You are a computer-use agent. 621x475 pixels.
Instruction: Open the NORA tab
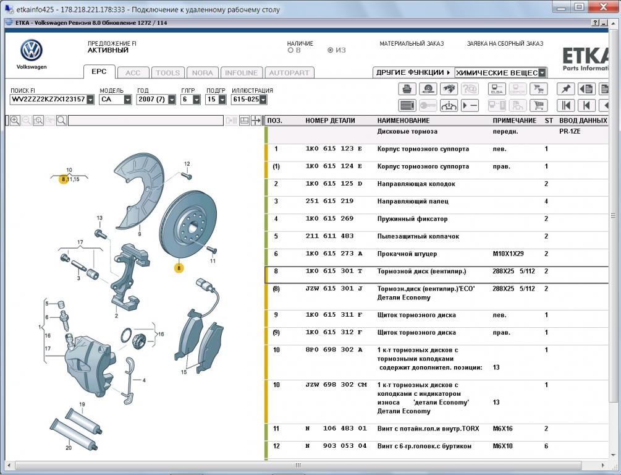click(x=203, y=73)
